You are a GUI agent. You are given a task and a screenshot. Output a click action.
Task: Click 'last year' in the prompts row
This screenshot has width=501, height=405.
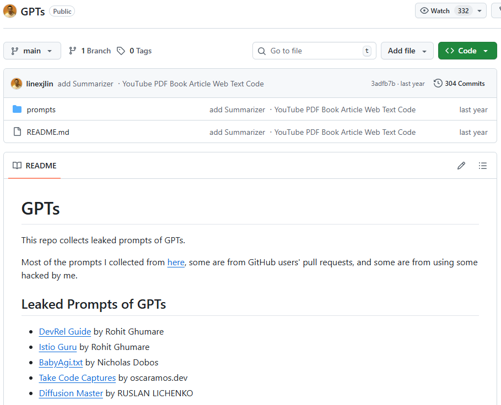point(473,110)
